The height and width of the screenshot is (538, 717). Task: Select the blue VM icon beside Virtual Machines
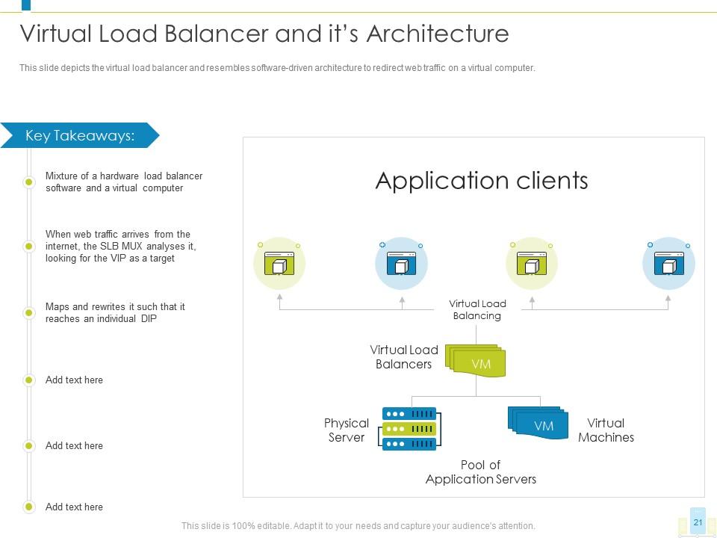538,423
